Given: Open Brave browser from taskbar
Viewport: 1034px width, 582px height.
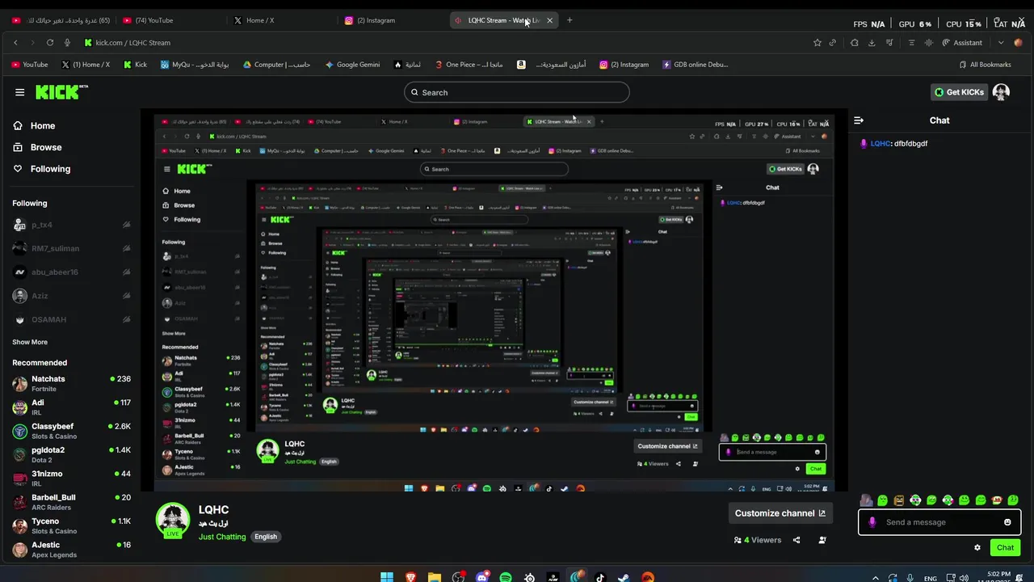Looking at the screenshot, I should point(411,577).
